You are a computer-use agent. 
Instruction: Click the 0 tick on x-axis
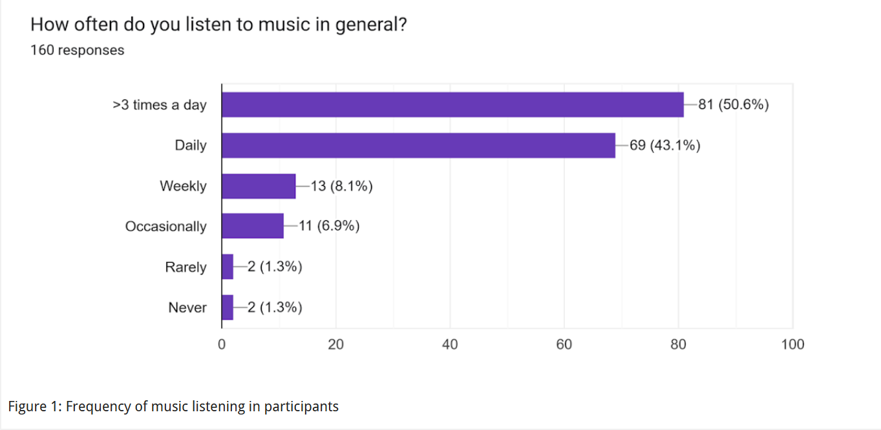coord(222,344)
